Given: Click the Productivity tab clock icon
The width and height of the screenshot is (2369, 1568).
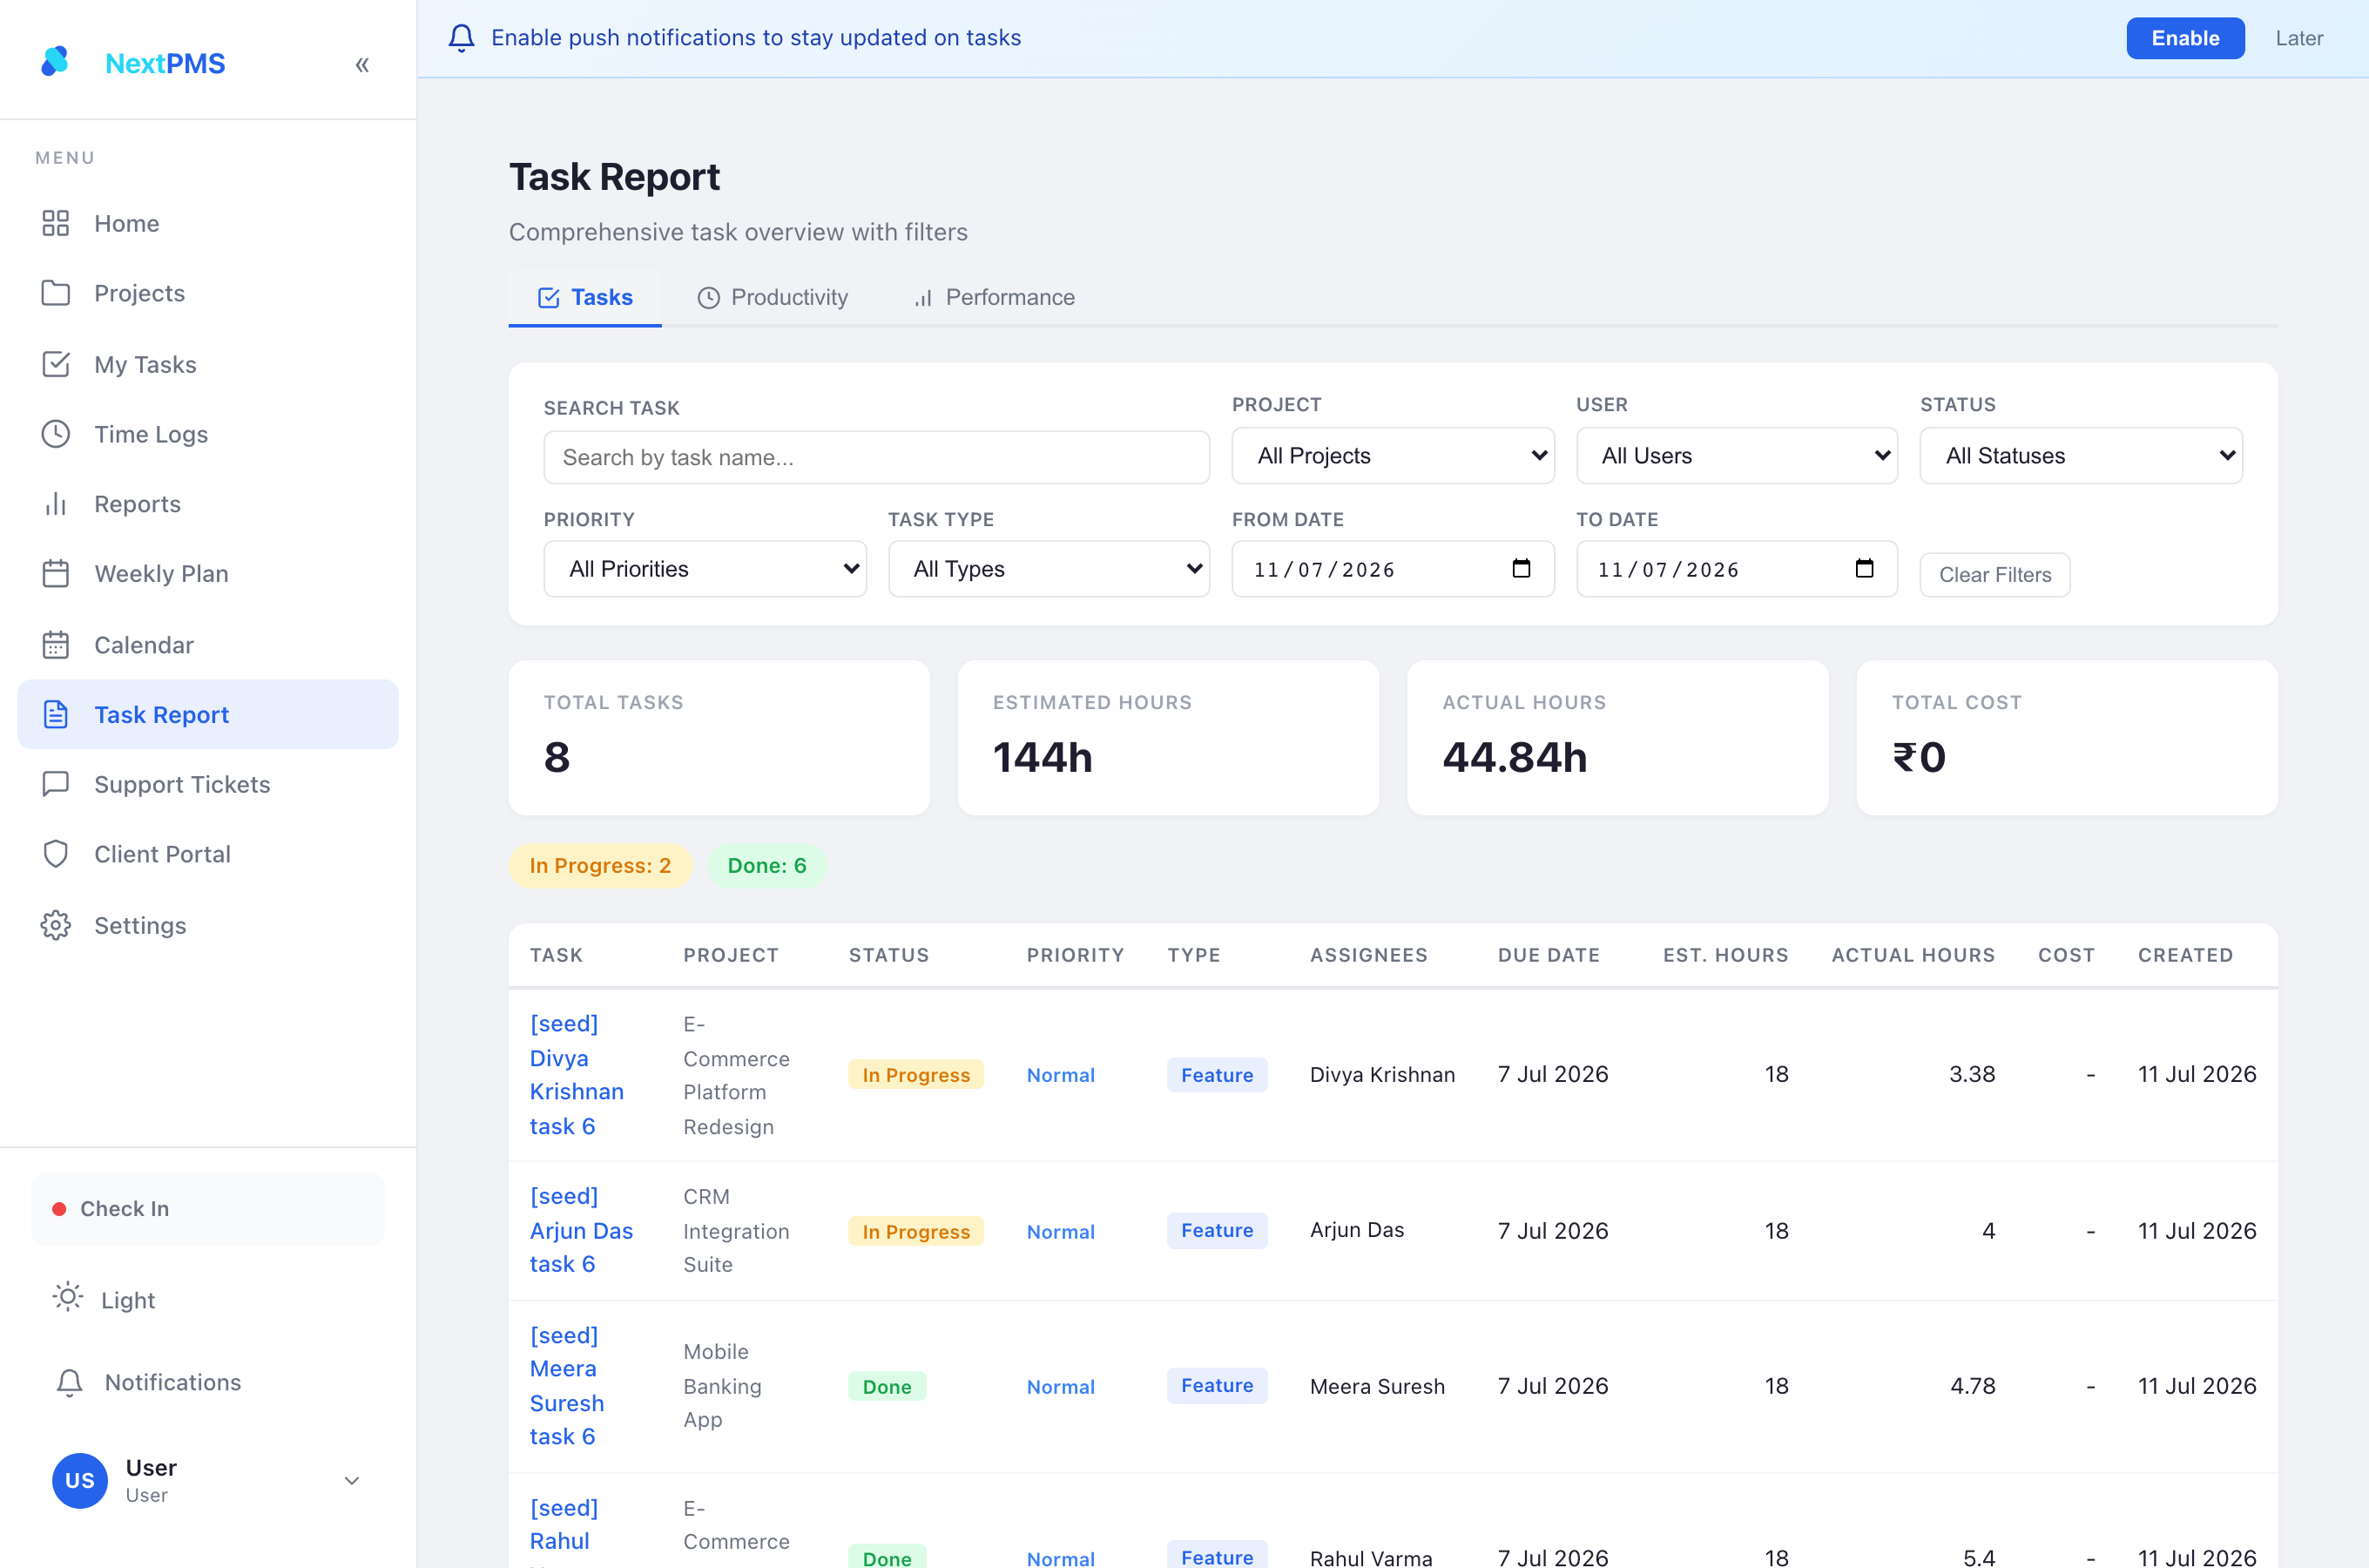Looking at the screenshot, I should pyautogui.click(x=709, y=298).
